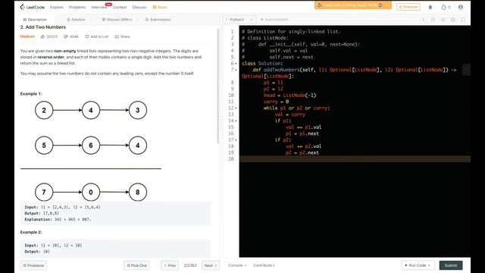The width and height of the screenshot is (485, 273).
Task: Open Problems in top navigation
Action: point(77,7)
